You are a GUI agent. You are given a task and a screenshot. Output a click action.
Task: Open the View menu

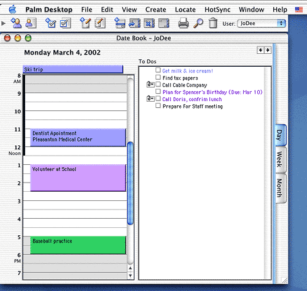pos(130,10)
